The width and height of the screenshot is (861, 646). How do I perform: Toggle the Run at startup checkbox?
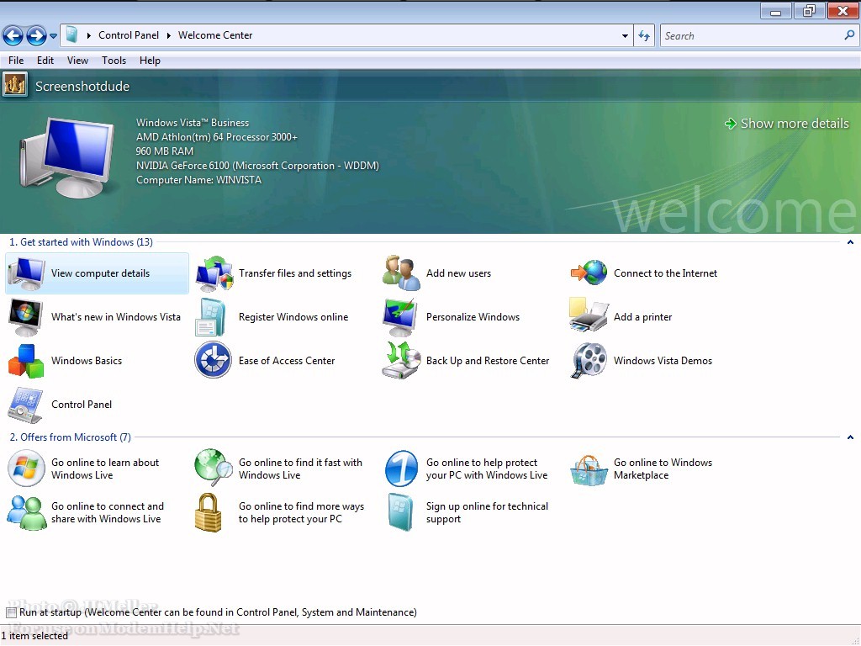tap(12, 612)
